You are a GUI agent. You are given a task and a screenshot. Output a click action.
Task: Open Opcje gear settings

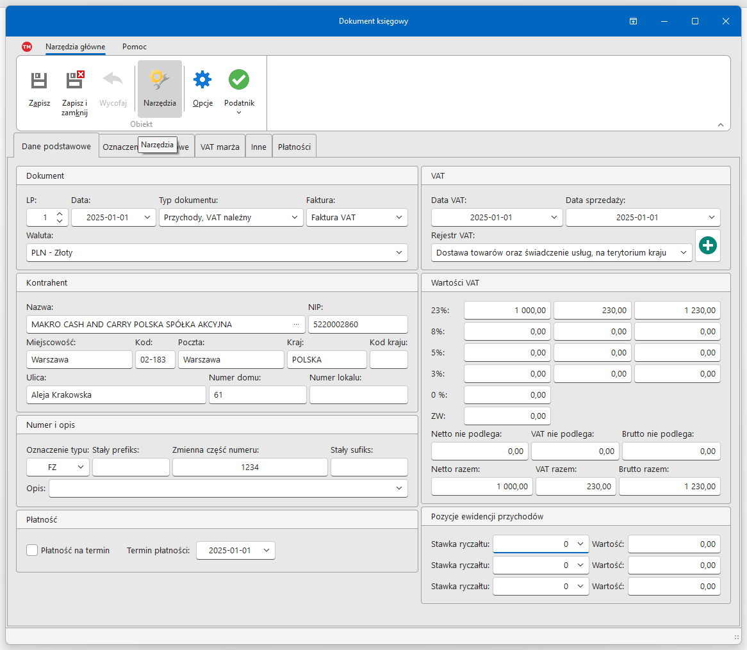tap(202, 81)
